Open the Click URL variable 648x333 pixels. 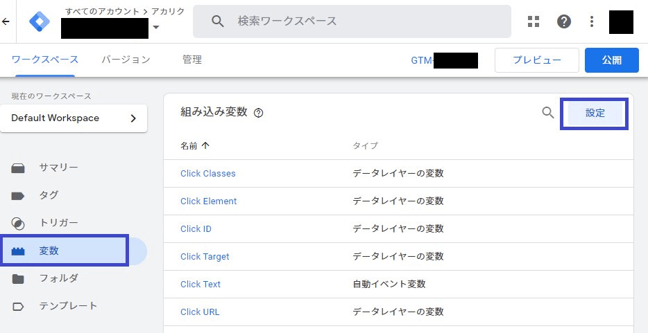click(x=200, y=312)
